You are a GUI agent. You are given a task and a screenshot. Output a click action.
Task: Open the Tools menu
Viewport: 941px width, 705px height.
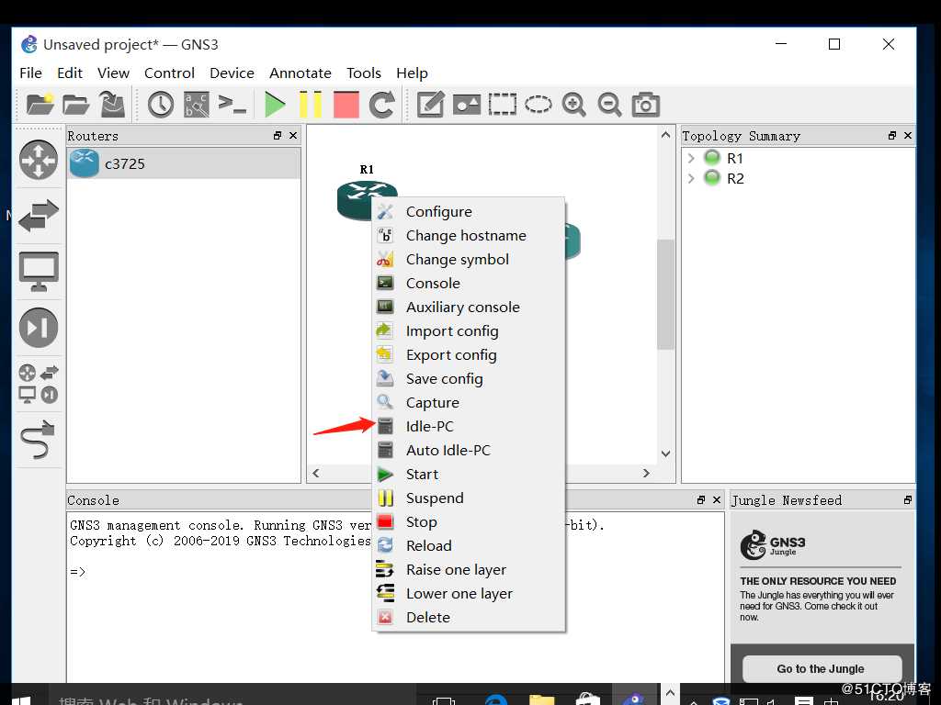[364, 73]
